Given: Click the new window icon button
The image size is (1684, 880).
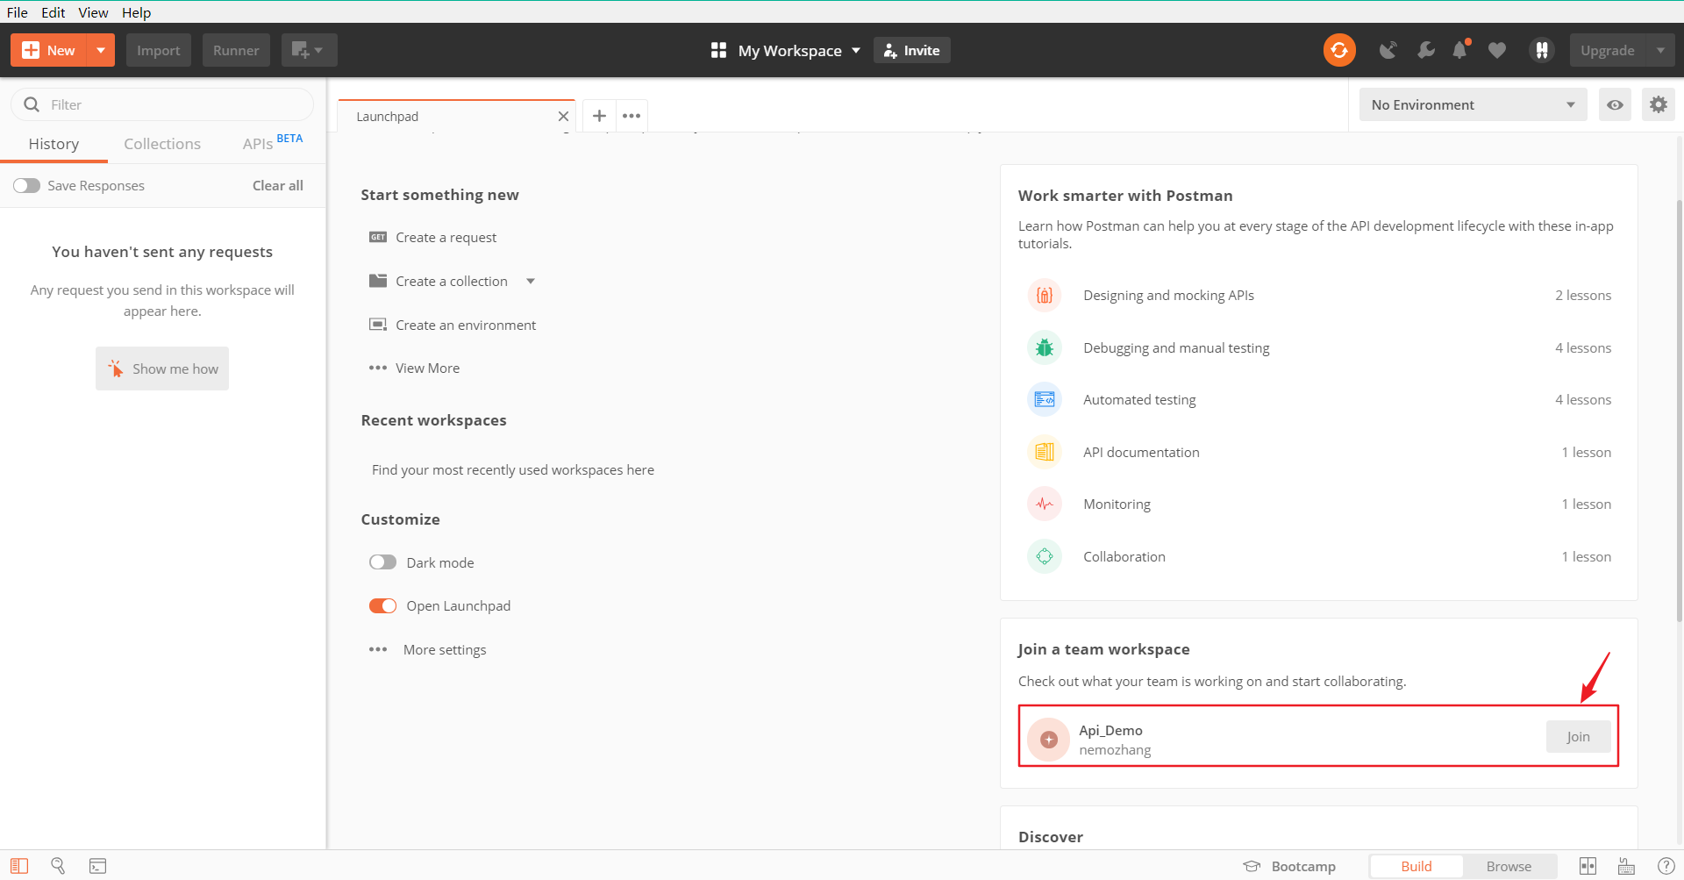Looking at the screenshot, I should 309,50.
